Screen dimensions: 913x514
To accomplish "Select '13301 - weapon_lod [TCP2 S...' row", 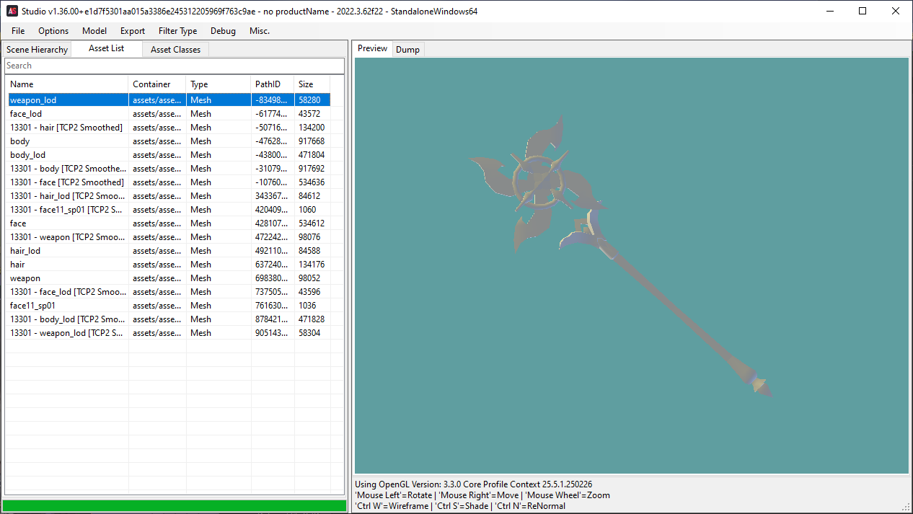I will [x=169, y=333].
